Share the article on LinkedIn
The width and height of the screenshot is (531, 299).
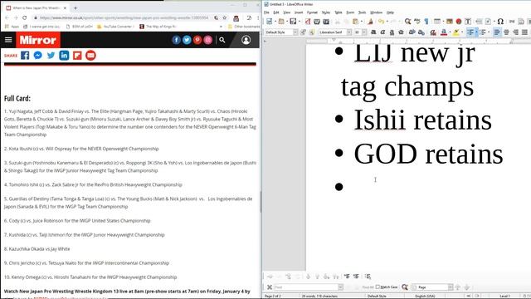coord(64,56)
